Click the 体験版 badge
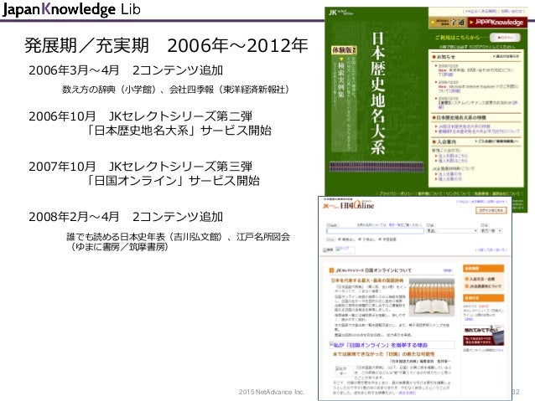The width and height of the screenshot is (535, 401). 345,50
